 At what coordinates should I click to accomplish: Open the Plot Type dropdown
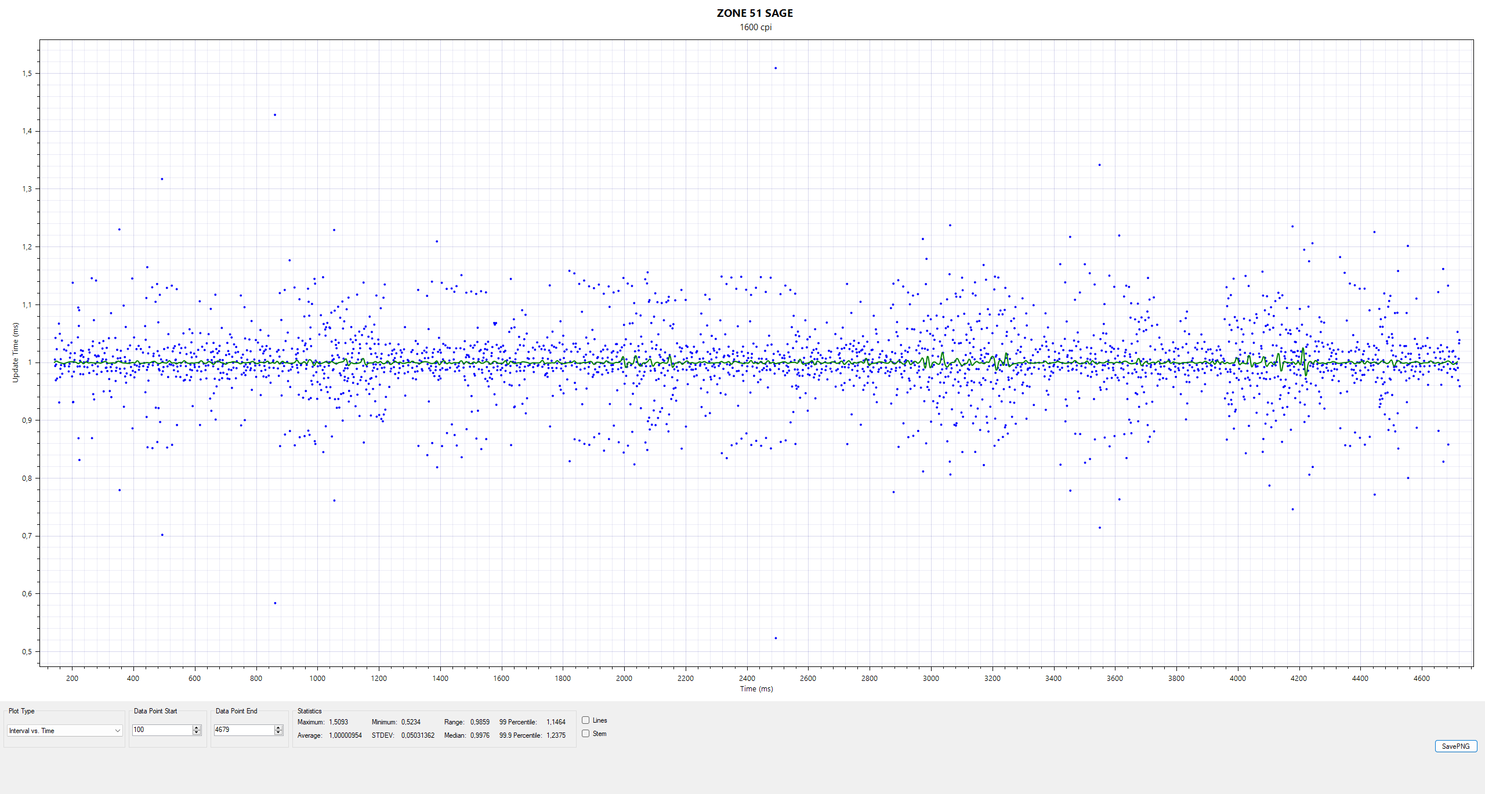click(x=64, y=731)
